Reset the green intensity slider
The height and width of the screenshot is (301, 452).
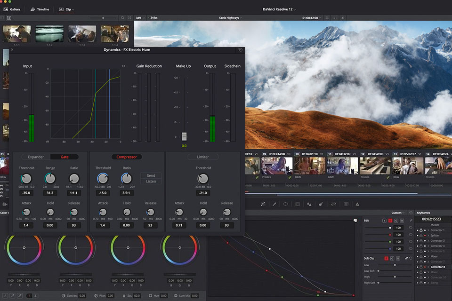(x=411, y=241)
